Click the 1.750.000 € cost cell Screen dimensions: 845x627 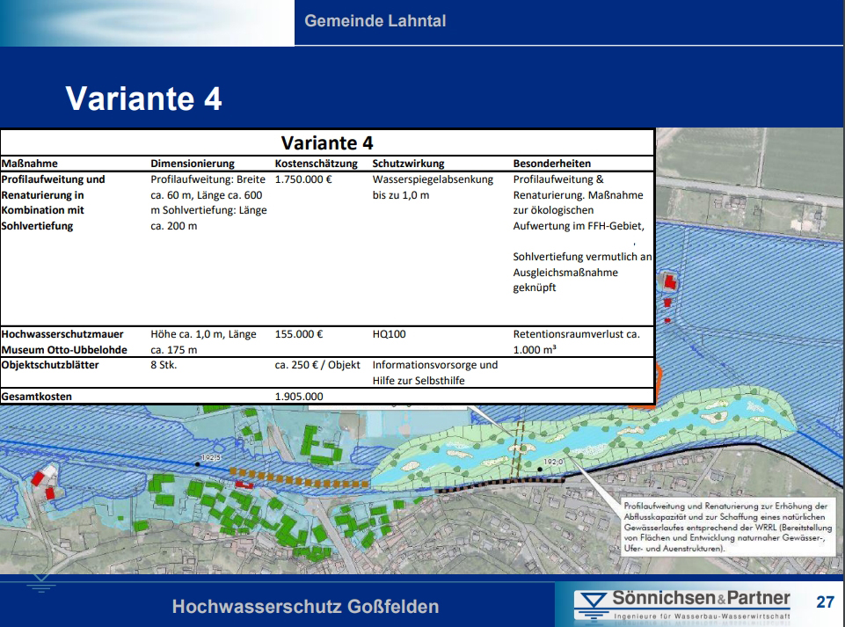tap(303, 179)
